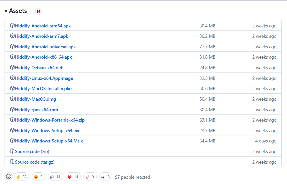Click the package icon beside Hiddify-rpm-x64.rpm
The image size is (287, 184).
point(12,109)
